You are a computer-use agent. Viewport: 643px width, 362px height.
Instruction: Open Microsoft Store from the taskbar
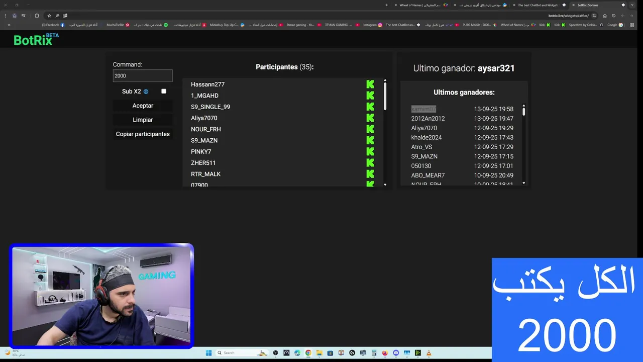[330, 353]
